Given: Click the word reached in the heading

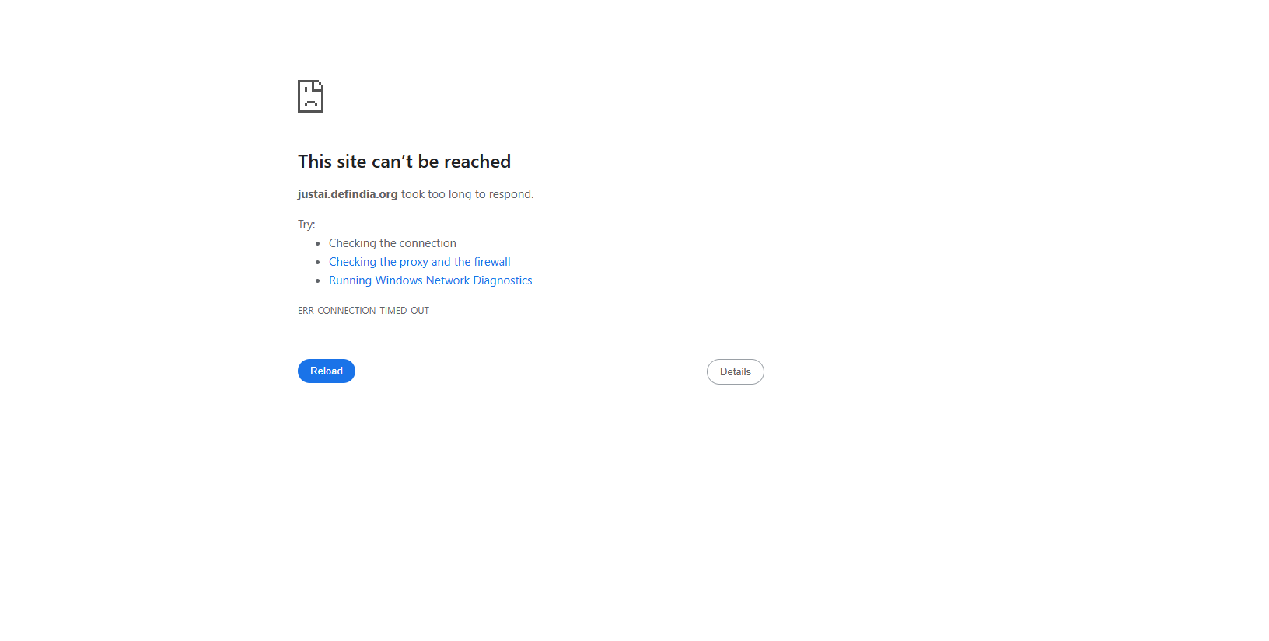Looking at the screenshot, I should point(477,162).
